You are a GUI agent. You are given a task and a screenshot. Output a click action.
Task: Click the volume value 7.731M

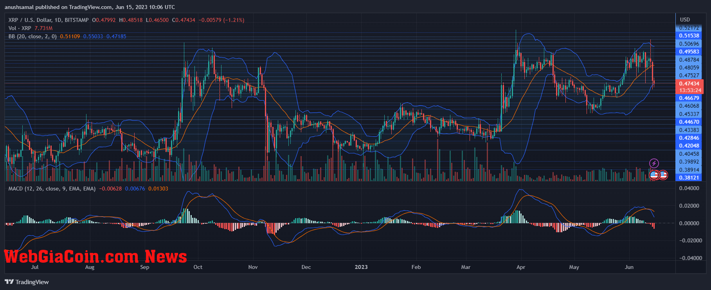coord(43,28)
